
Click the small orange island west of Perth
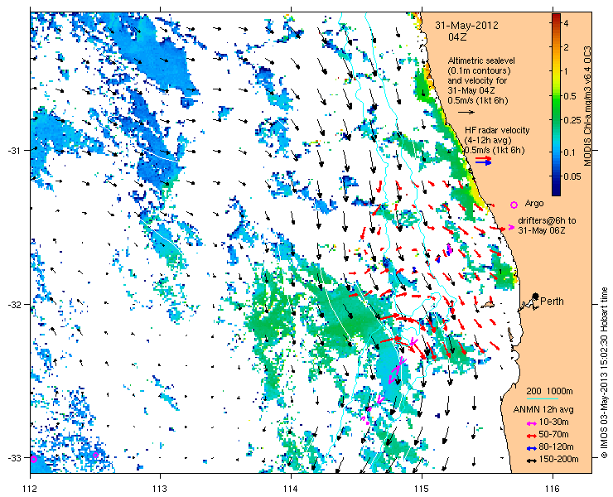tap(488, 304)
